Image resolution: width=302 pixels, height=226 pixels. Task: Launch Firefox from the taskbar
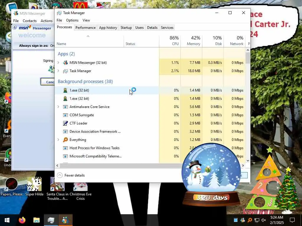pos(22,220)
